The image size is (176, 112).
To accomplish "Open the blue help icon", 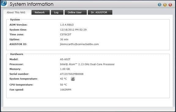I will tap(159, 5).
